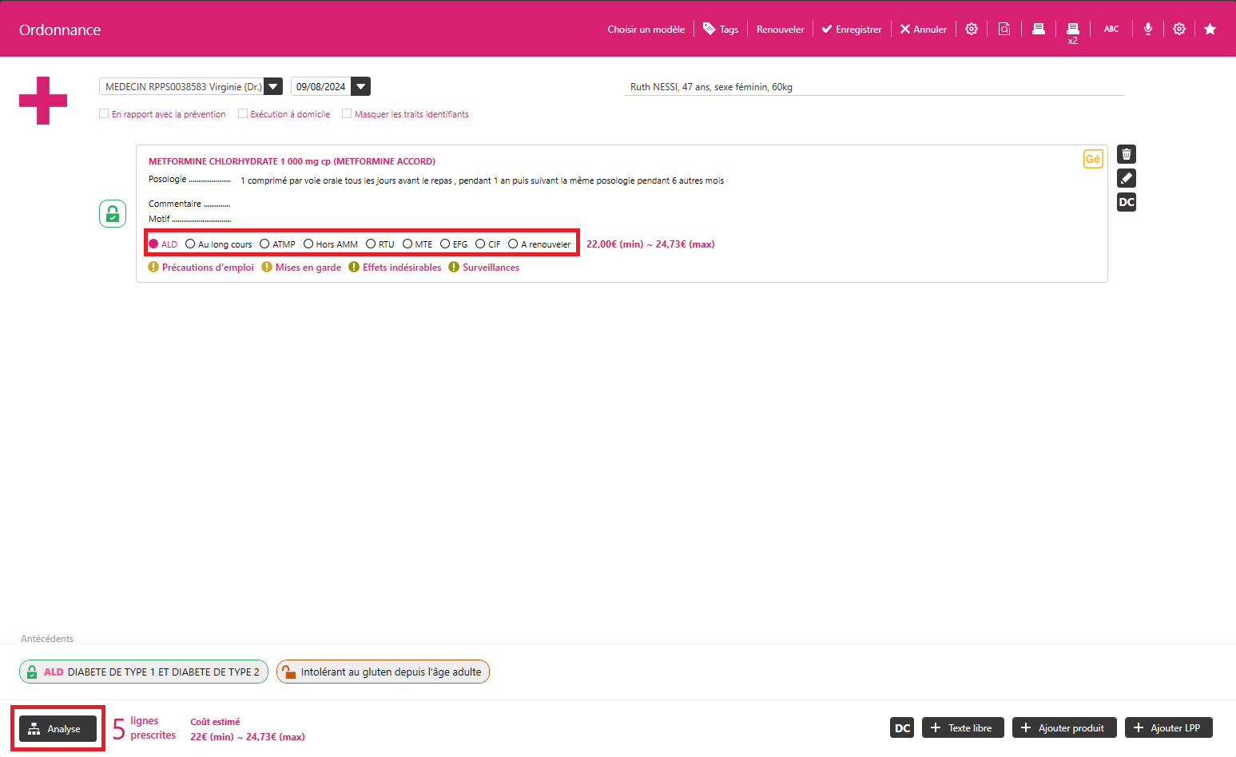The width and height of the screenshot is (1236, 757).
Task: Click the green padlock icon beside prescription
Action: click(113, 214)
